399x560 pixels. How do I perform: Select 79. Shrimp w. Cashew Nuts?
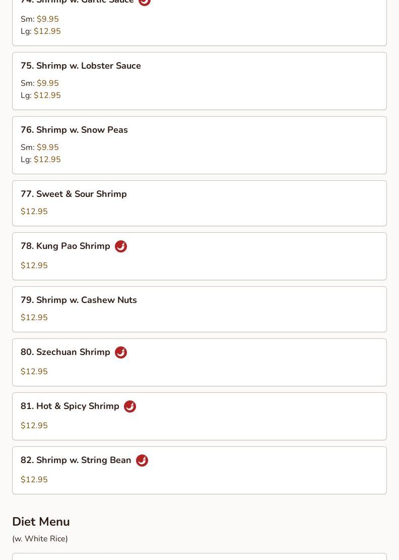click(x=79, y=300)
